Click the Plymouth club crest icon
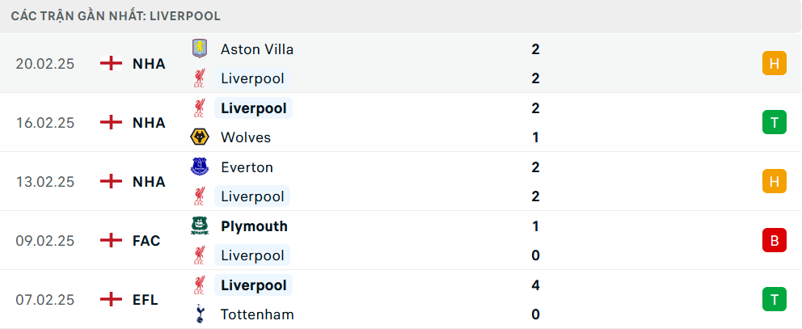Image resolution: width=802 pixels, height=329 pixels. (199, 226)
